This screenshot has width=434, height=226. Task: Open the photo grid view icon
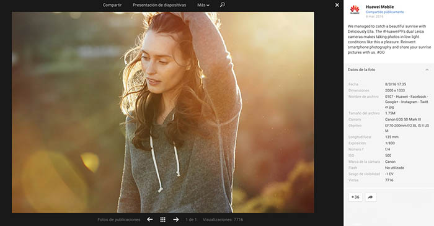pyautogui.click(x=162, y=220)
